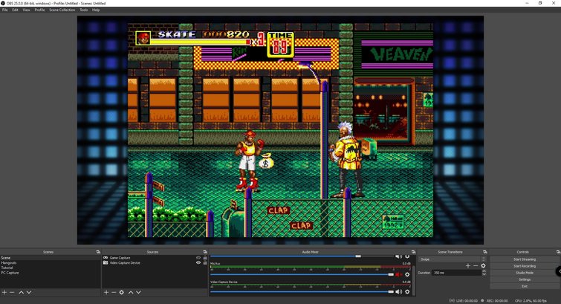Image resolution: width=561 pixels, height=304 pixels.
Task: Pop out the Scenes dock
Action: pyautogui.click(x=98, y=252)
